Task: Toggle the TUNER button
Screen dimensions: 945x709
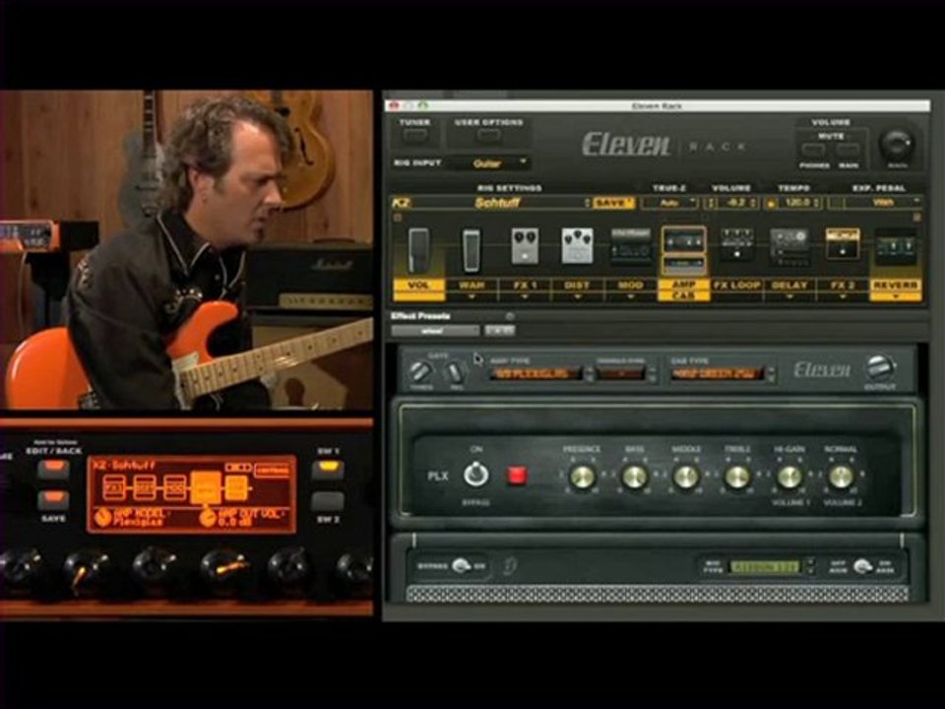Action: [x=414, y=135]
